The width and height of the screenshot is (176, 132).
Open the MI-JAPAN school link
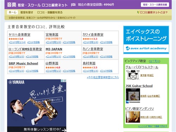[54, 49]
